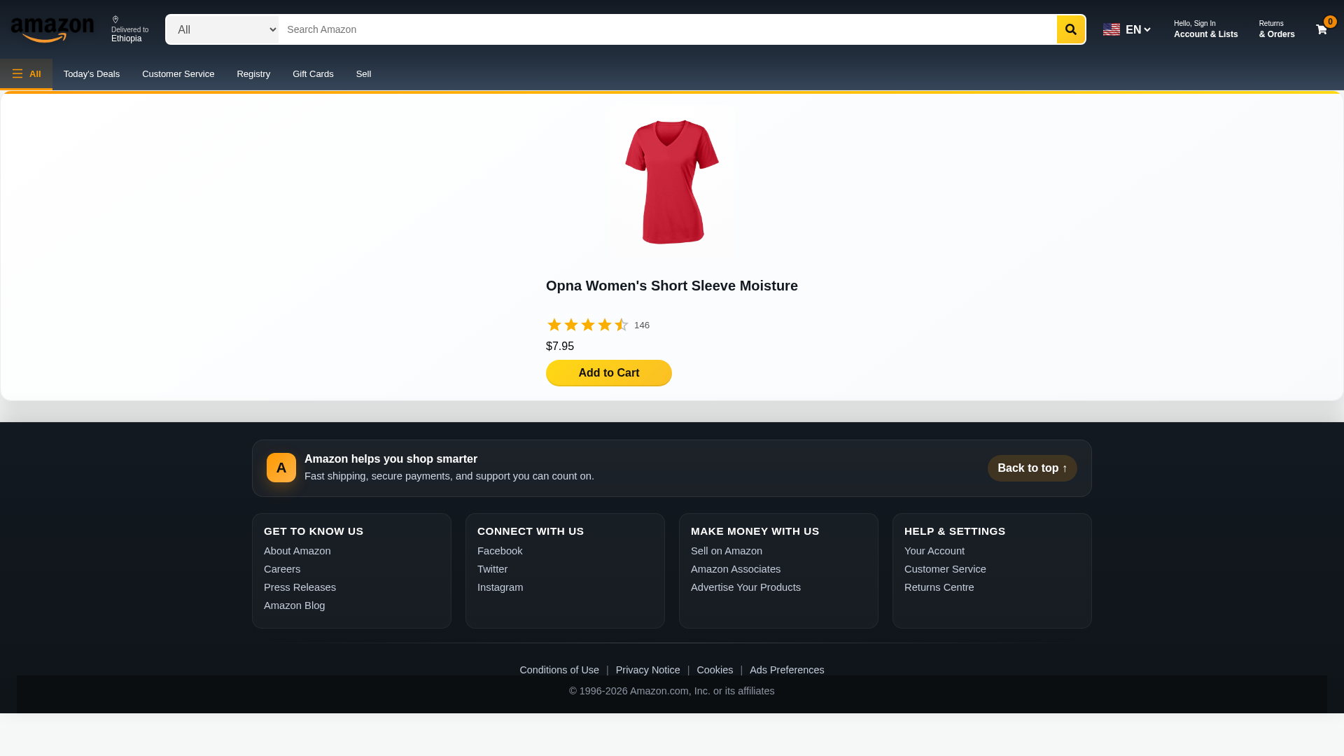Open the All hamburger menu
The image size is (1344, 756).
pos(26,73)
